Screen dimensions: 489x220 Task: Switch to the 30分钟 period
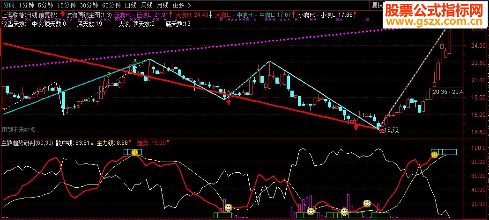[89, 5]
